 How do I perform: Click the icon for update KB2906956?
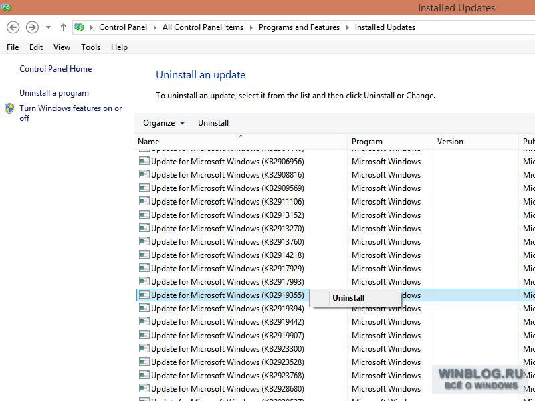point(144,161)
